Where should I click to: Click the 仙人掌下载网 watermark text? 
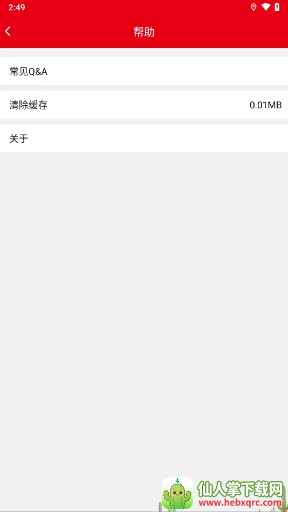[240, 489]
